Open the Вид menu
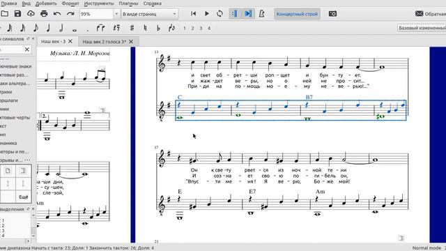Image resolution: width=446 pixels, height=251 pixels. (26, 3)
